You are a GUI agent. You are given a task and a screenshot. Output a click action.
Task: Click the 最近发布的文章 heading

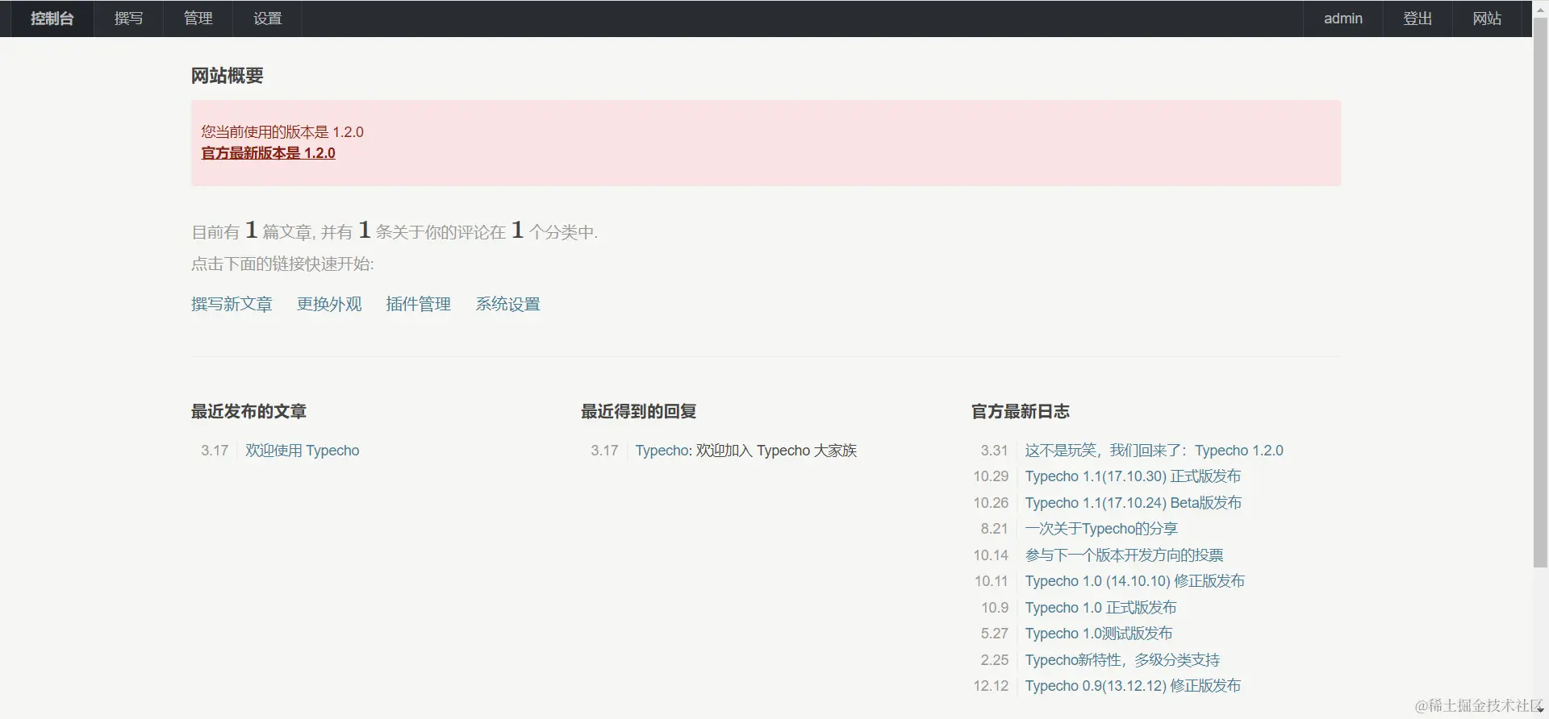[x=248, y=411]
